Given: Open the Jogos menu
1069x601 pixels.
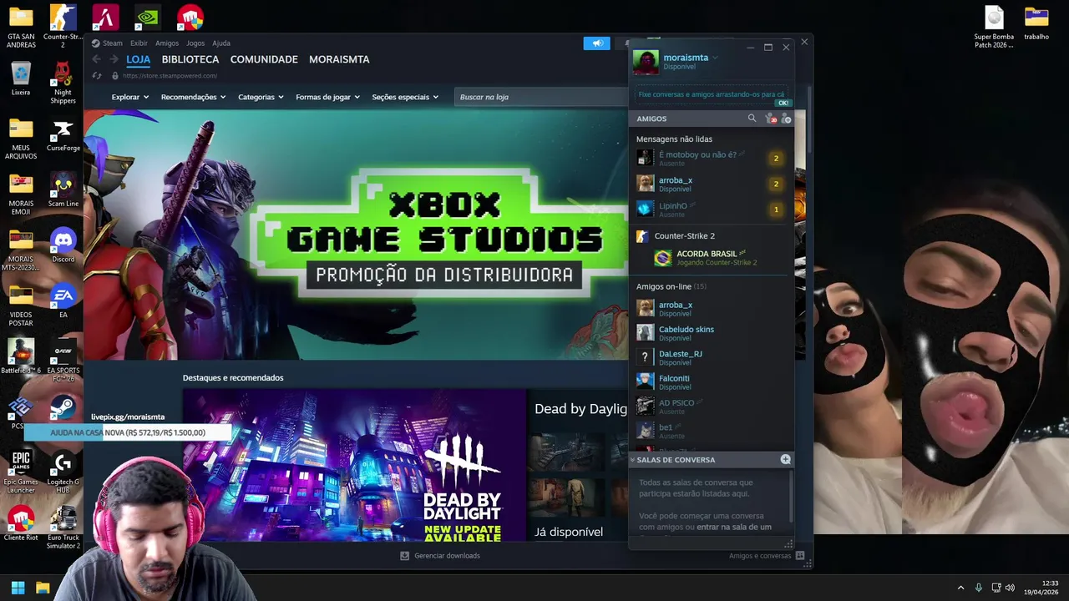Looking at the screenshot, I should (x=195, y=43).
